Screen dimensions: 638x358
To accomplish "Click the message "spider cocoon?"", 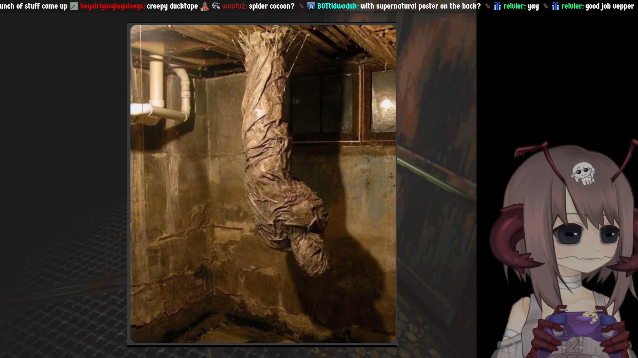I will 271,6.
